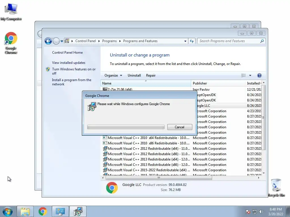This screenshot has width=290, height=217.
Task: Click the Forward navigation arrow
Action: point(56,41)
